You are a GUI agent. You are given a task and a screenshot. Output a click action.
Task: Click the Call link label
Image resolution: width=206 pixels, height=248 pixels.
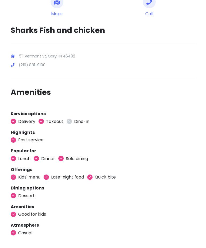click(x=149, y=14)
